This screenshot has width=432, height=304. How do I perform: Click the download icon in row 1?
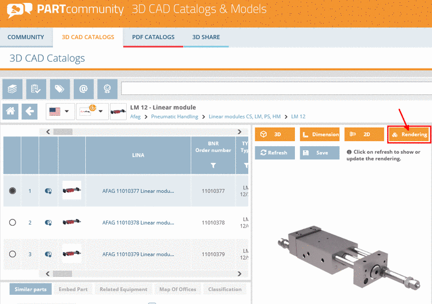coord(48,191)
